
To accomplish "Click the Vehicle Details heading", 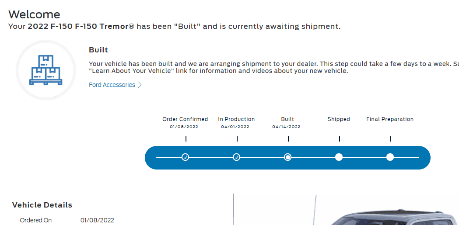I will click(x=42, y=205).
